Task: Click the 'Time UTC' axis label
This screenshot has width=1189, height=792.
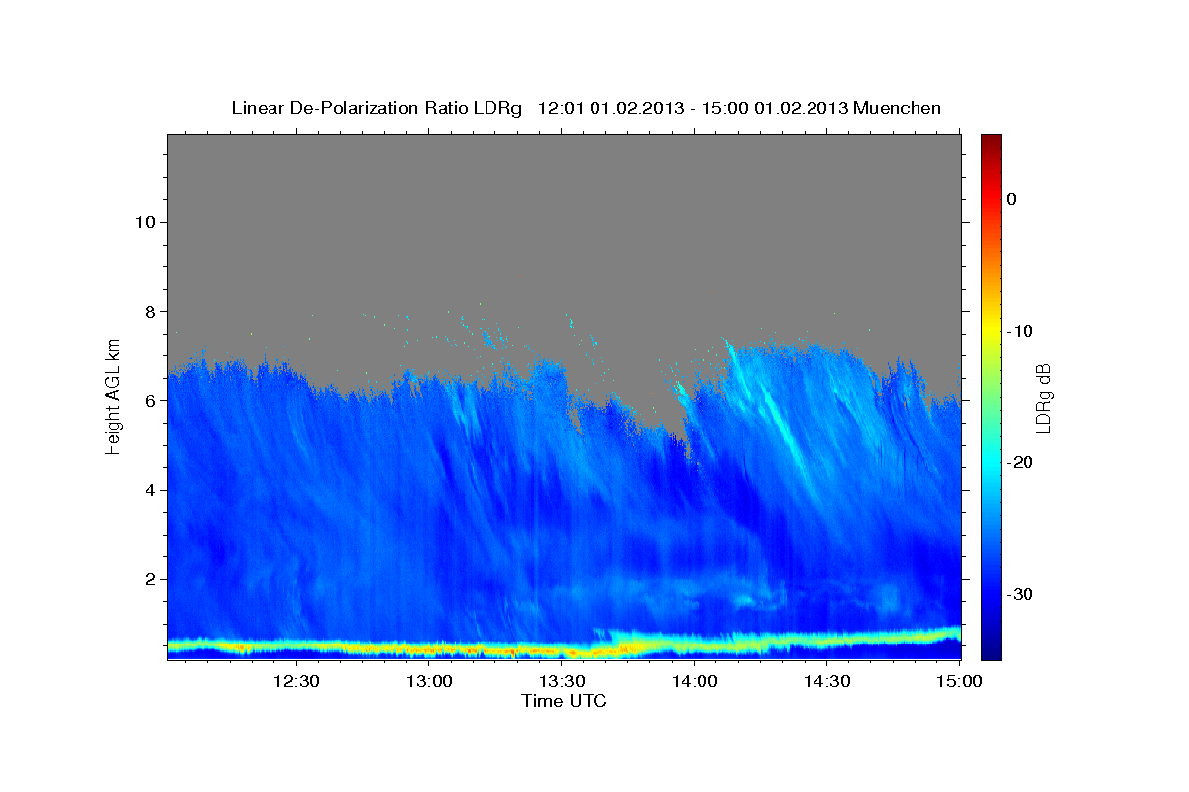Action: tap(564, 701)
